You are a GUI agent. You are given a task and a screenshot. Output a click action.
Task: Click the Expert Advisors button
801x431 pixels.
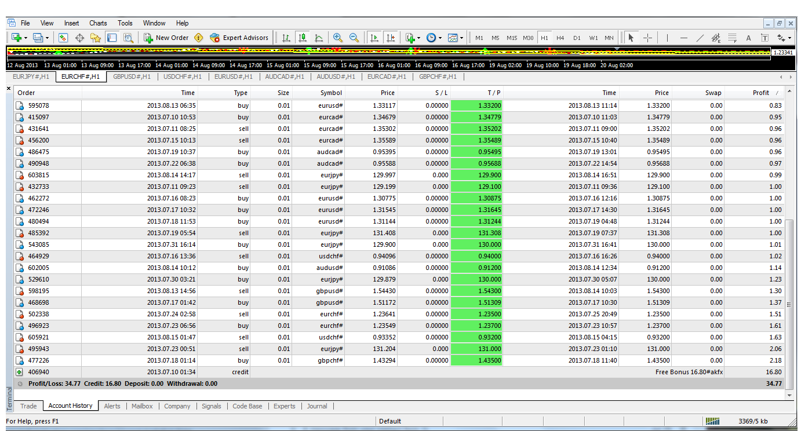(x=239, y=38)
